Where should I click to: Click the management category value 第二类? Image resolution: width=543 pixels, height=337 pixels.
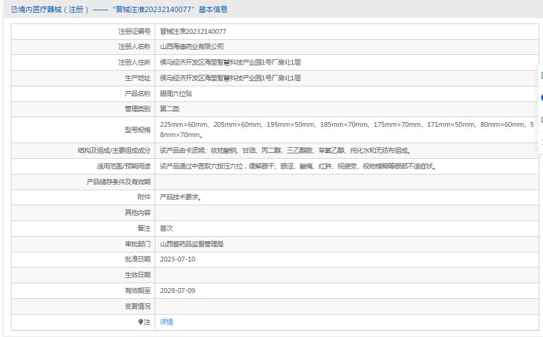pos(169,109)
